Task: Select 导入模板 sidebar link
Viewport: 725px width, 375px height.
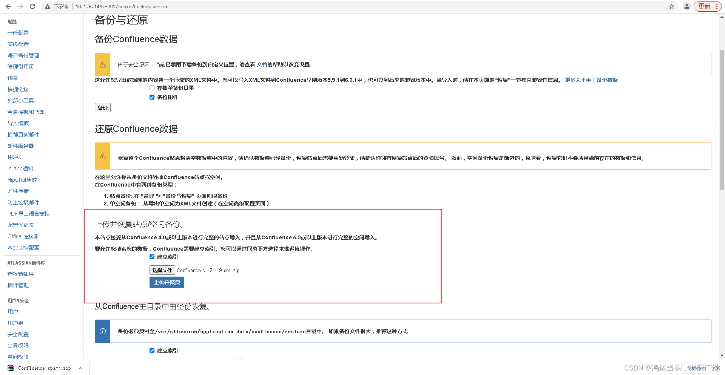Action: click(18, 123)
